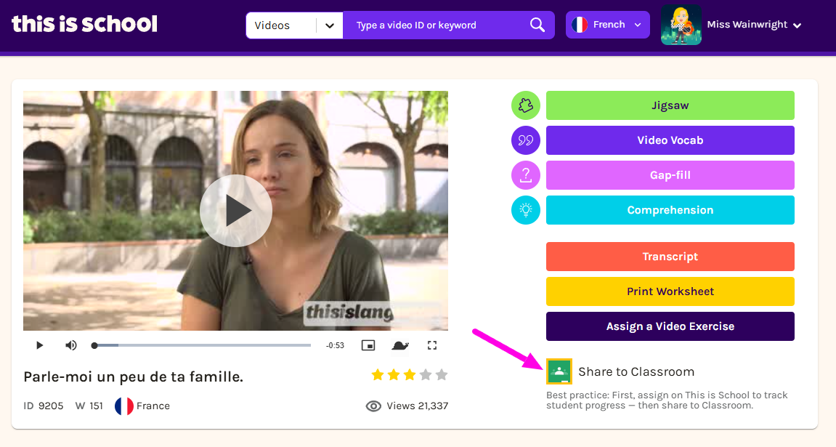Click Assign a Video Exercise
836x447 pixels.
(x=670, y=326)
